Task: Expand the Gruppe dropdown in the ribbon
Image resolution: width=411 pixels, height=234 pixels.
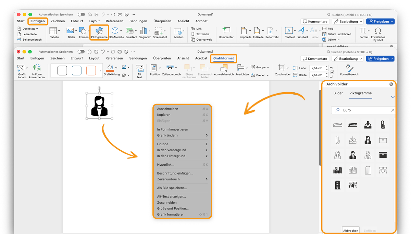Action: pyautogui.click(x=260, y=68)
